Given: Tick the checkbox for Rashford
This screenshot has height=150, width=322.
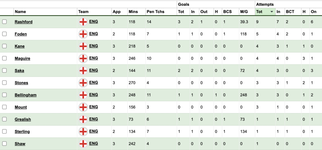Looking at the screenshot, I should [4, 22].
